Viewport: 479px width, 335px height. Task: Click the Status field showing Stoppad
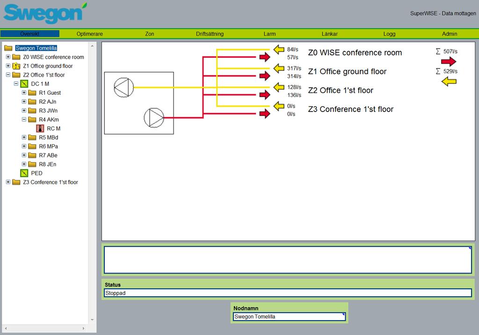pyautogui.click(x=288, y=293)
